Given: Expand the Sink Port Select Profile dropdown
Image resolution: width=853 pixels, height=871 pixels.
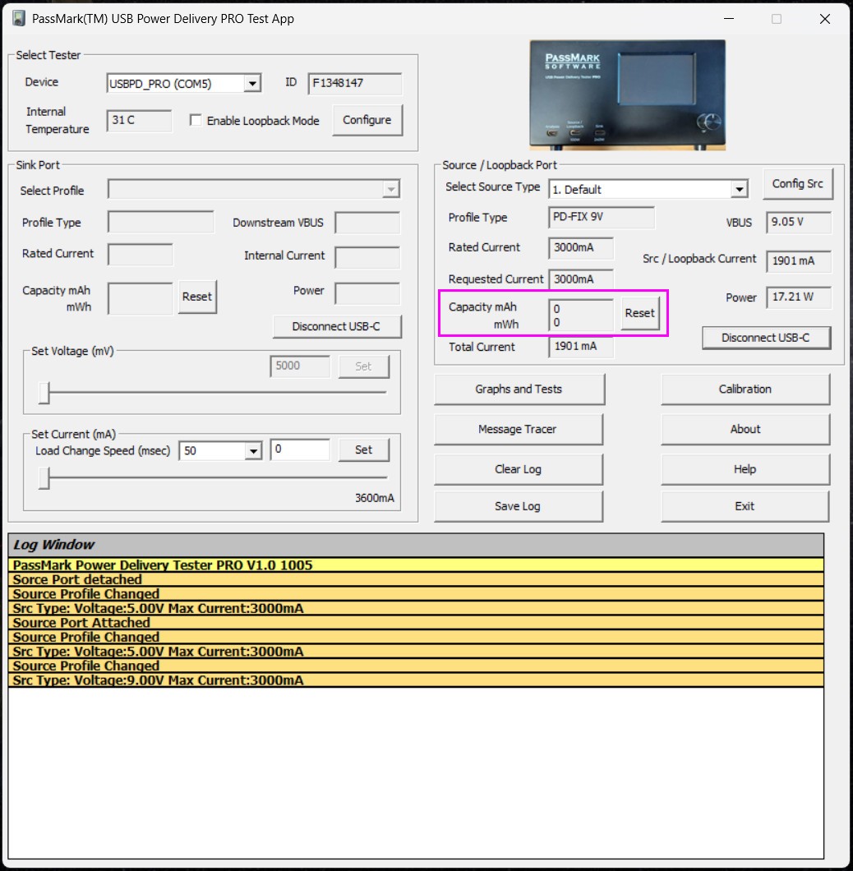Looking at the screenshot, I should (x=391, y=190).
